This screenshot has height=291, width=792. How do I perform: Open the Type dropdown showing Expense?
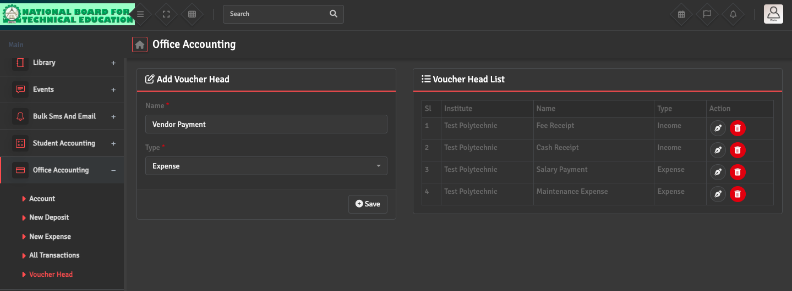pyautogui.click(x=266, y=166)
